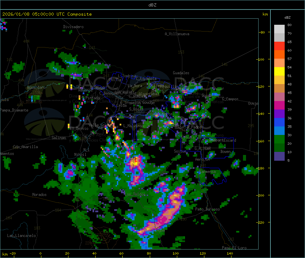Click the Nihuil location label

pos(80,155)
